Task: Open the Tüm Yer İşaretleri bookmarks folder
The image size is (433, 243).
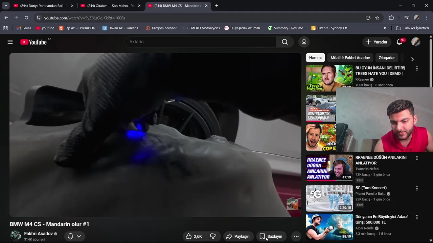Action: [x=412, y=28]
